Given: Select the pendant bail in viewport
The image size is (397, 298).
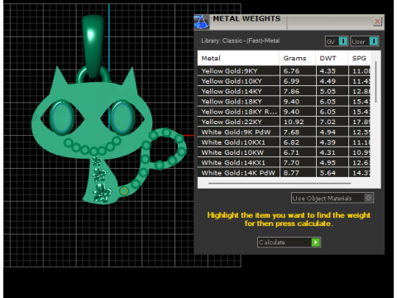Looking at the screenshot, I should [93, 46].
